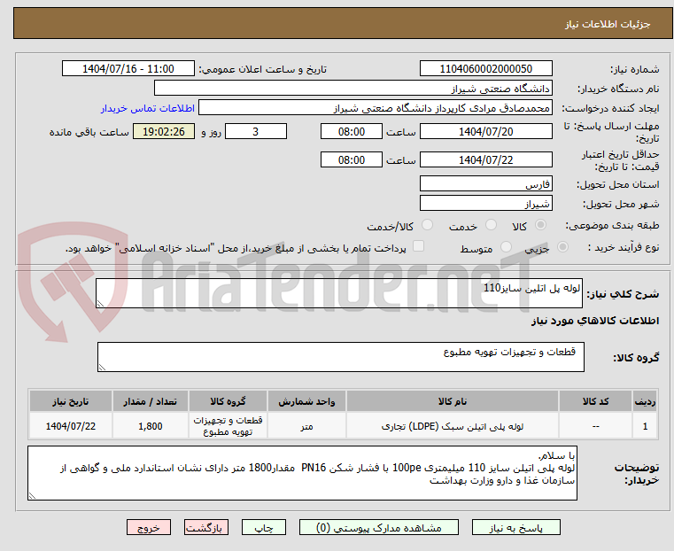Click the price validity time field 08:00
This screenshot has height=551, width=674.
click(352, 159)
